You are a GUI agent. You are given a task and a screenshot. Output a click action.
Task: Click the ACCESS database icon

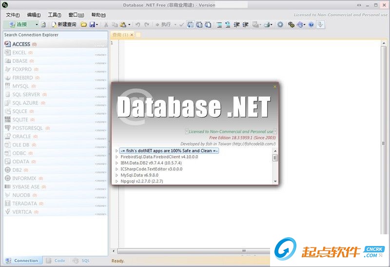point(8,44)
